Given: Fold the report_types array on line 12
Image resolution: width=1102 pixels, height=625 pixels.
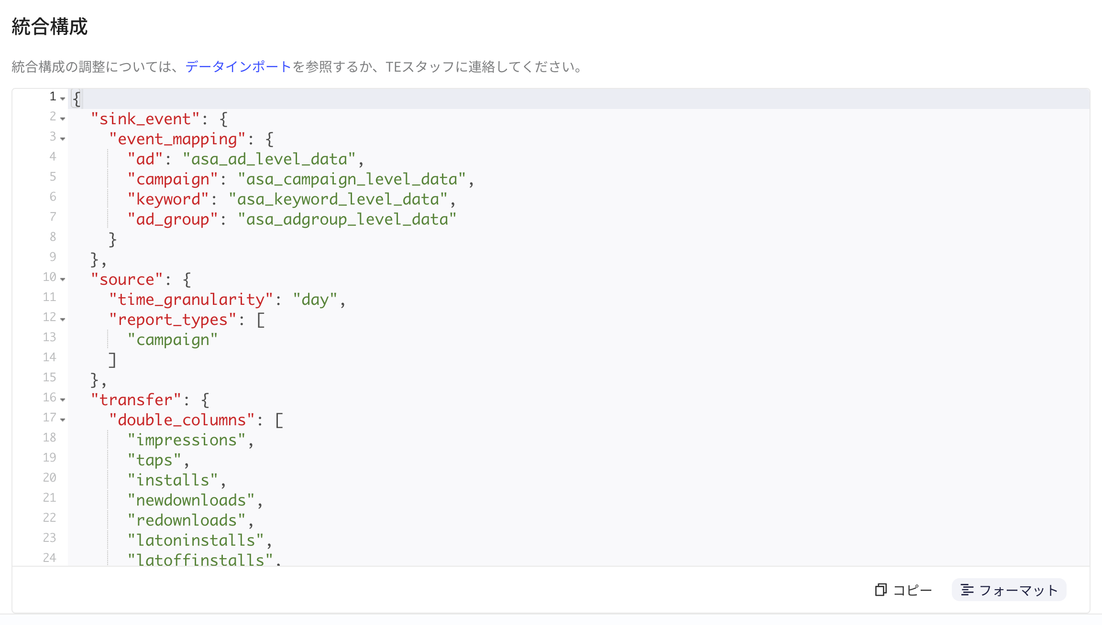Looking at the screenshot, I should (x=63, y=319).
